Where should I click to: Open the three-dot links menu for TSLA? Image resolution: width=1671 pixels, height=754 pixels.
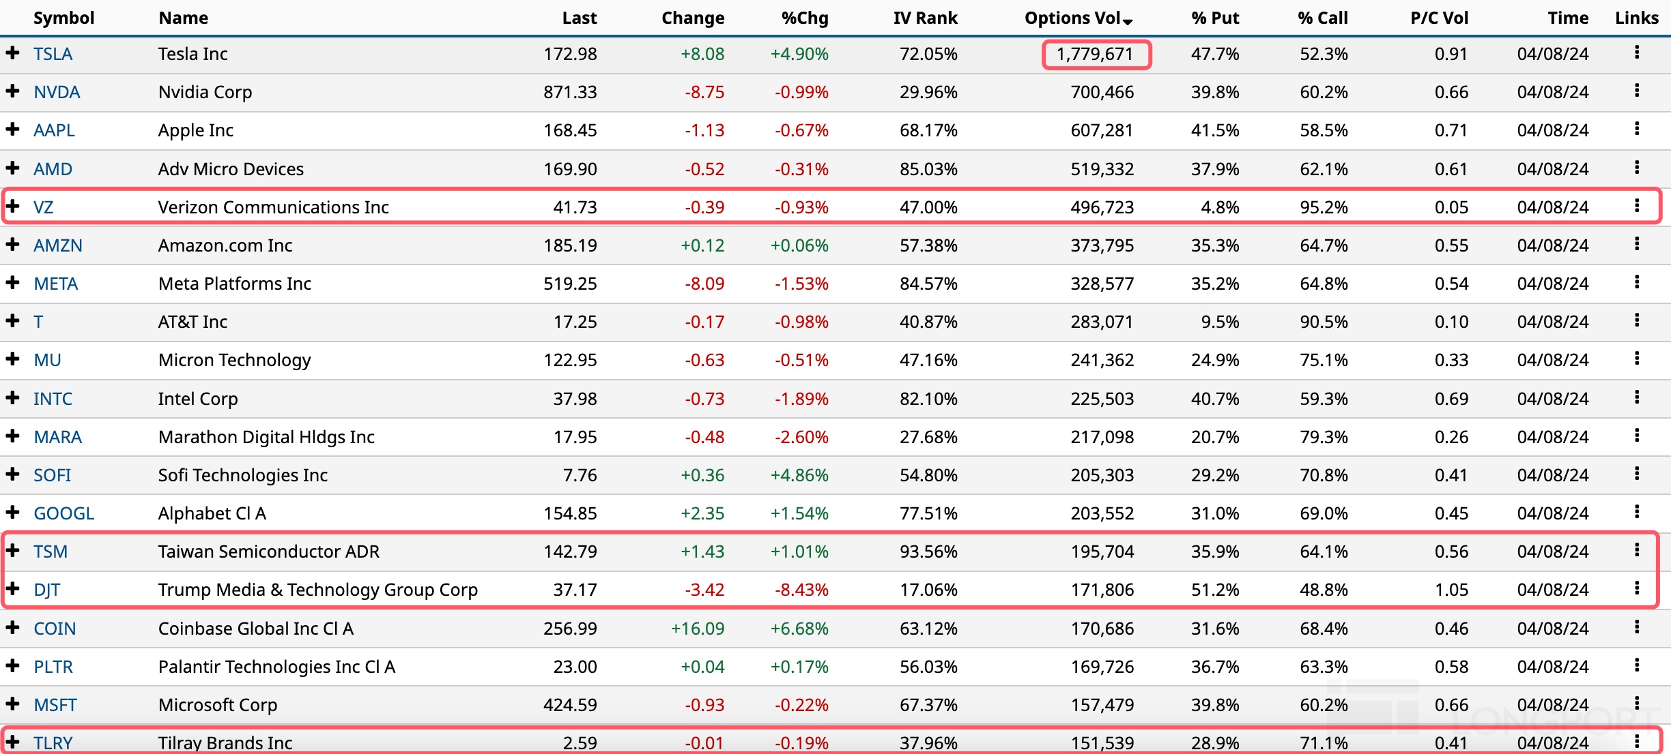click(1637, 52)
